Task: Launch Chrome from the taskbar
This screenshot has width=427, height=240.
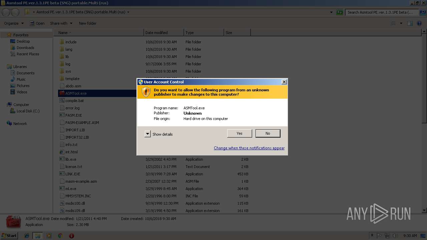Action: click(x=60, y=236)
